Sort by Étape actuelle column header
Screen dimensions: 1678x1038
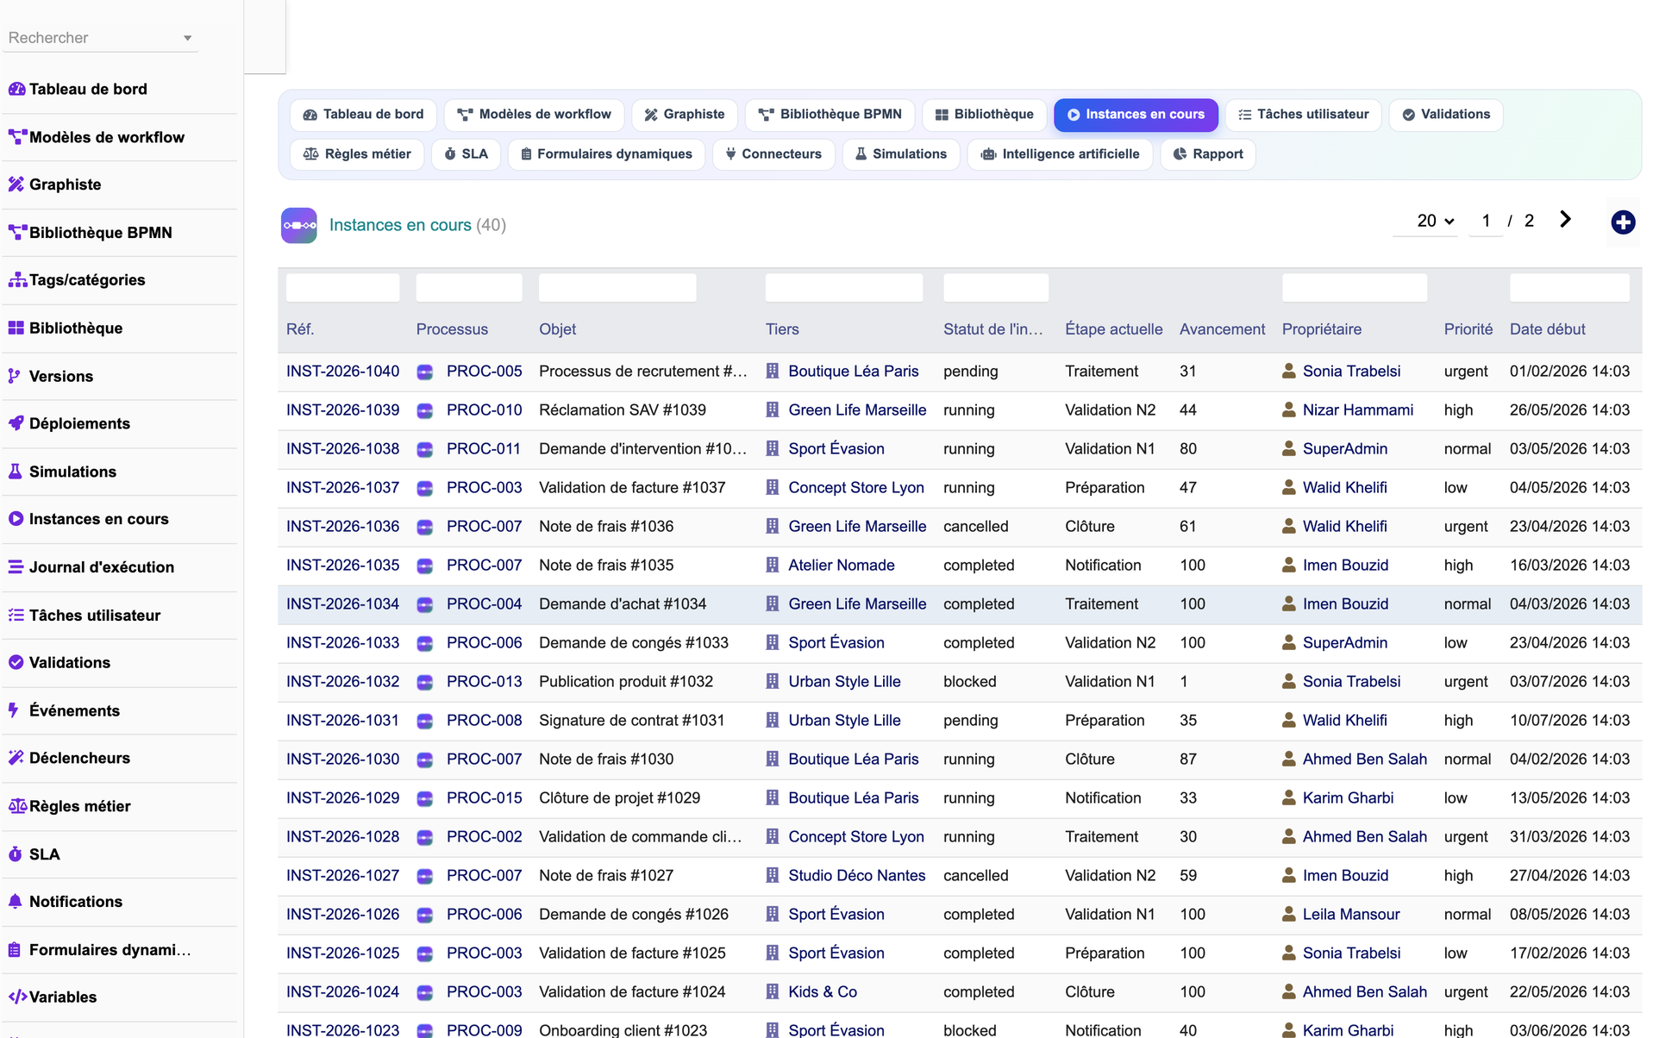tap(1113, 329)
